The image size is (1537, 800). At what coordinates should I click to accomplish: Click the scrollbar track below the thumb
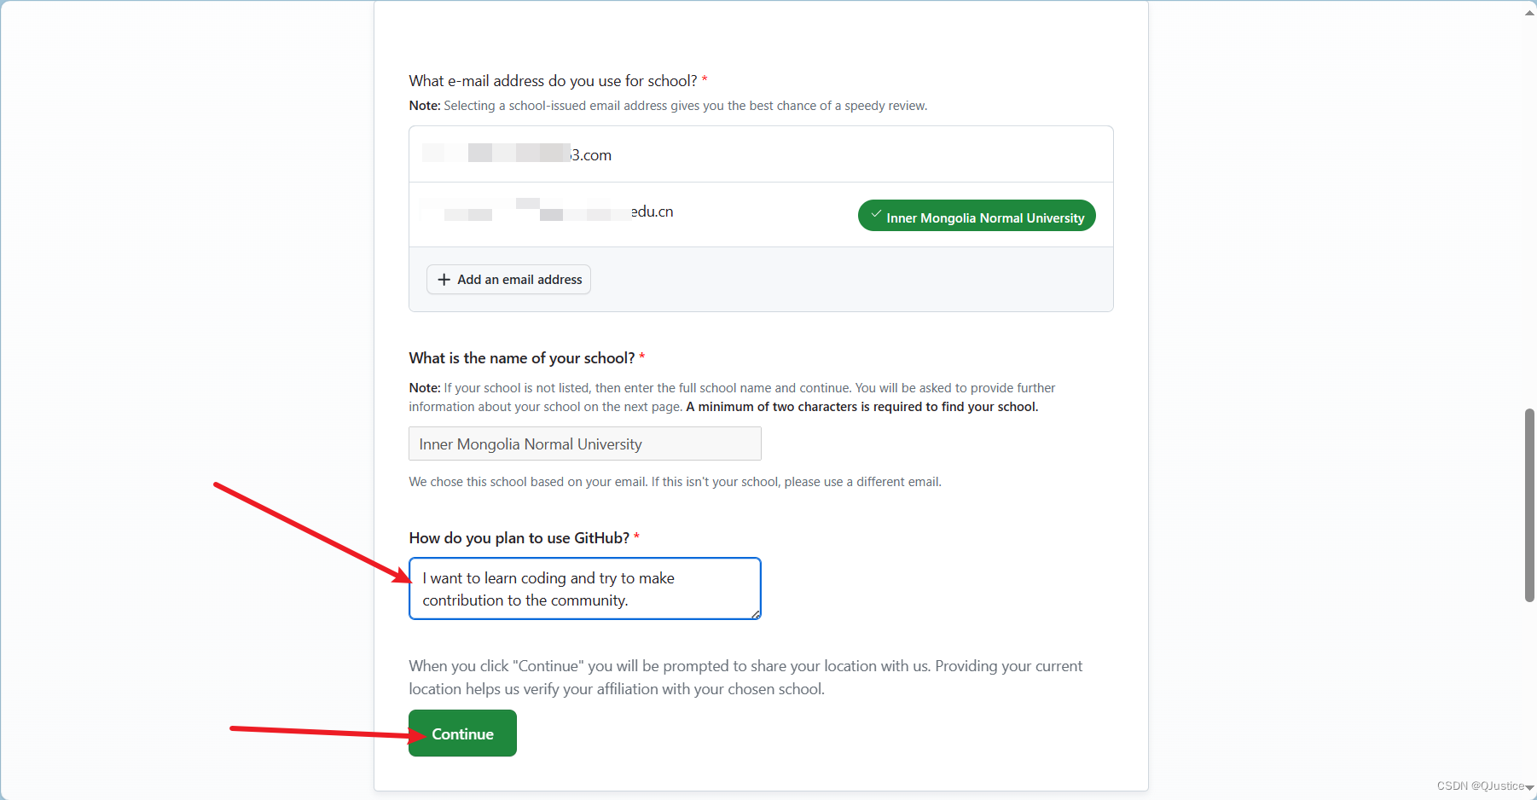[x=1528, y=682]
